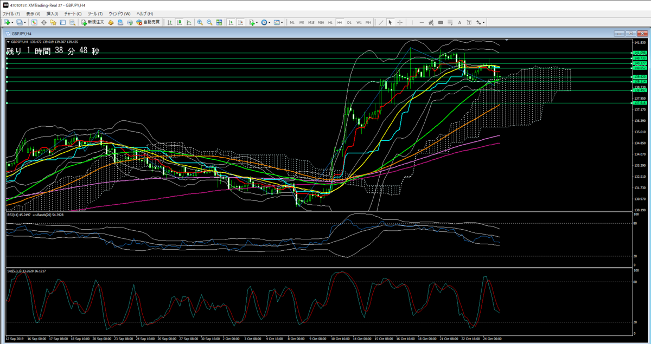Select the M15 timeframe
Screen dimensions: 651x344
[311, 22]
